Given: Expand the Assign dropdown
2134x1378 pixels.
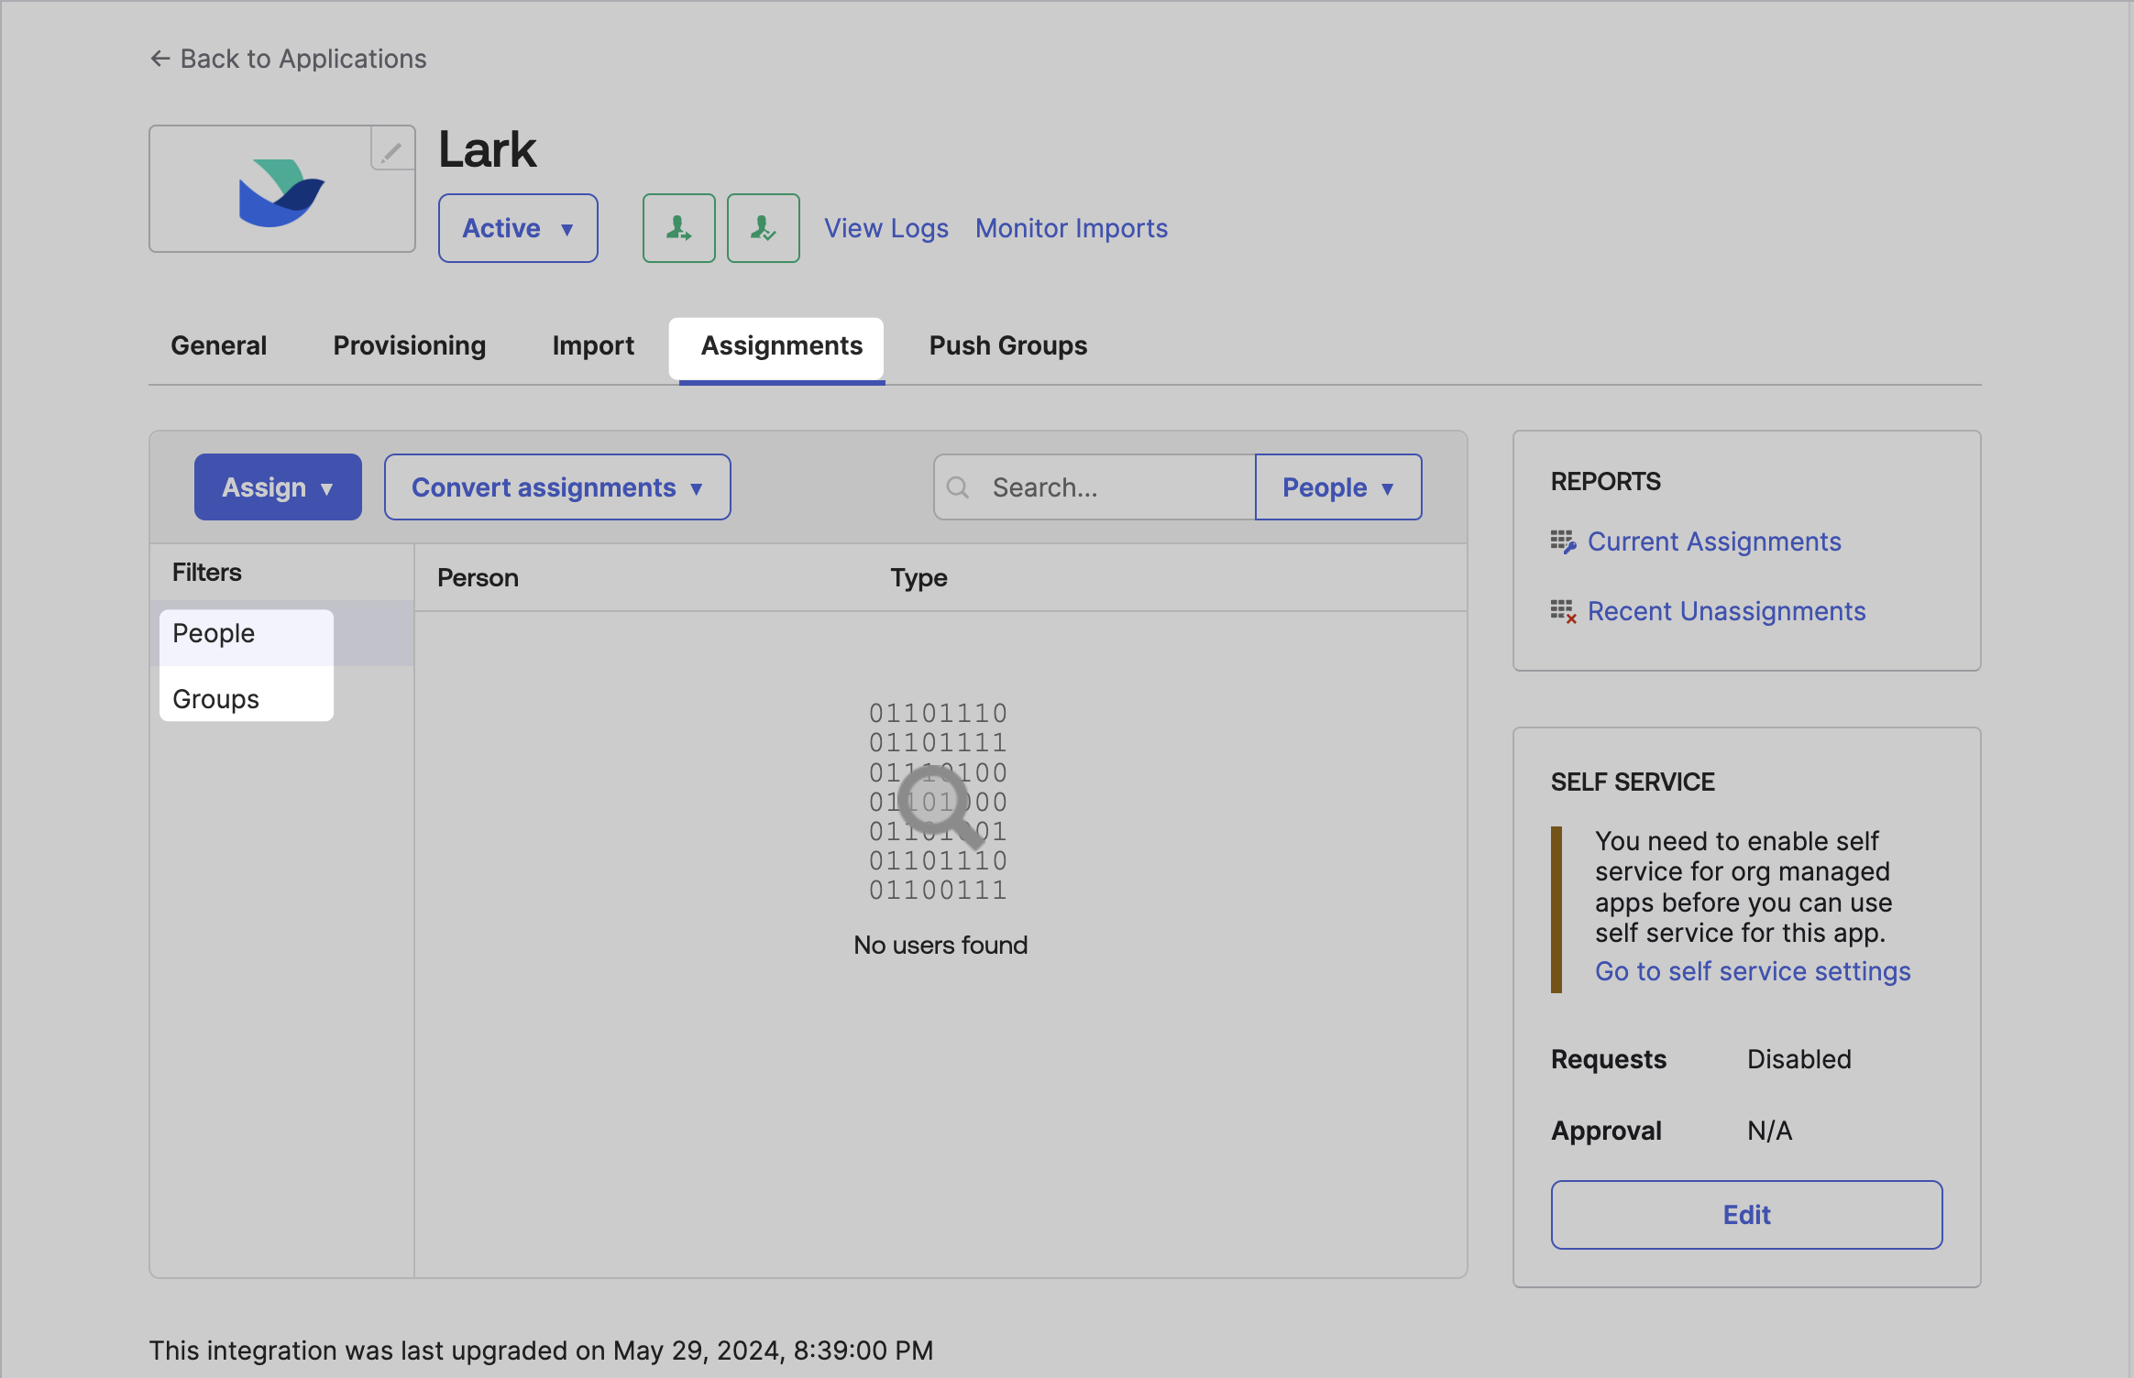Looking at the screenshot, I should pos(278,487).
